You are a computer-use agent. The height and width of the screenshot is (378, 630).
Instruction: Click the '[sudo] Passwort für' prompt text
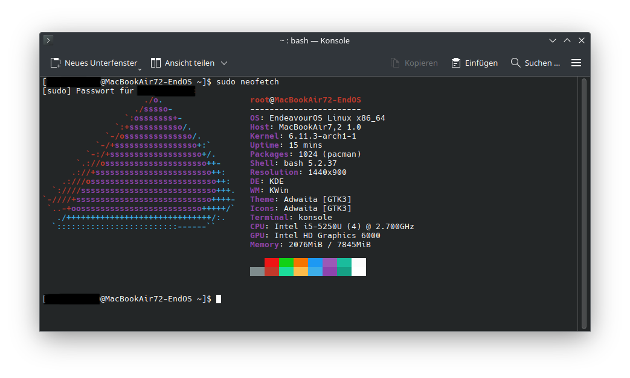(88, 91)
